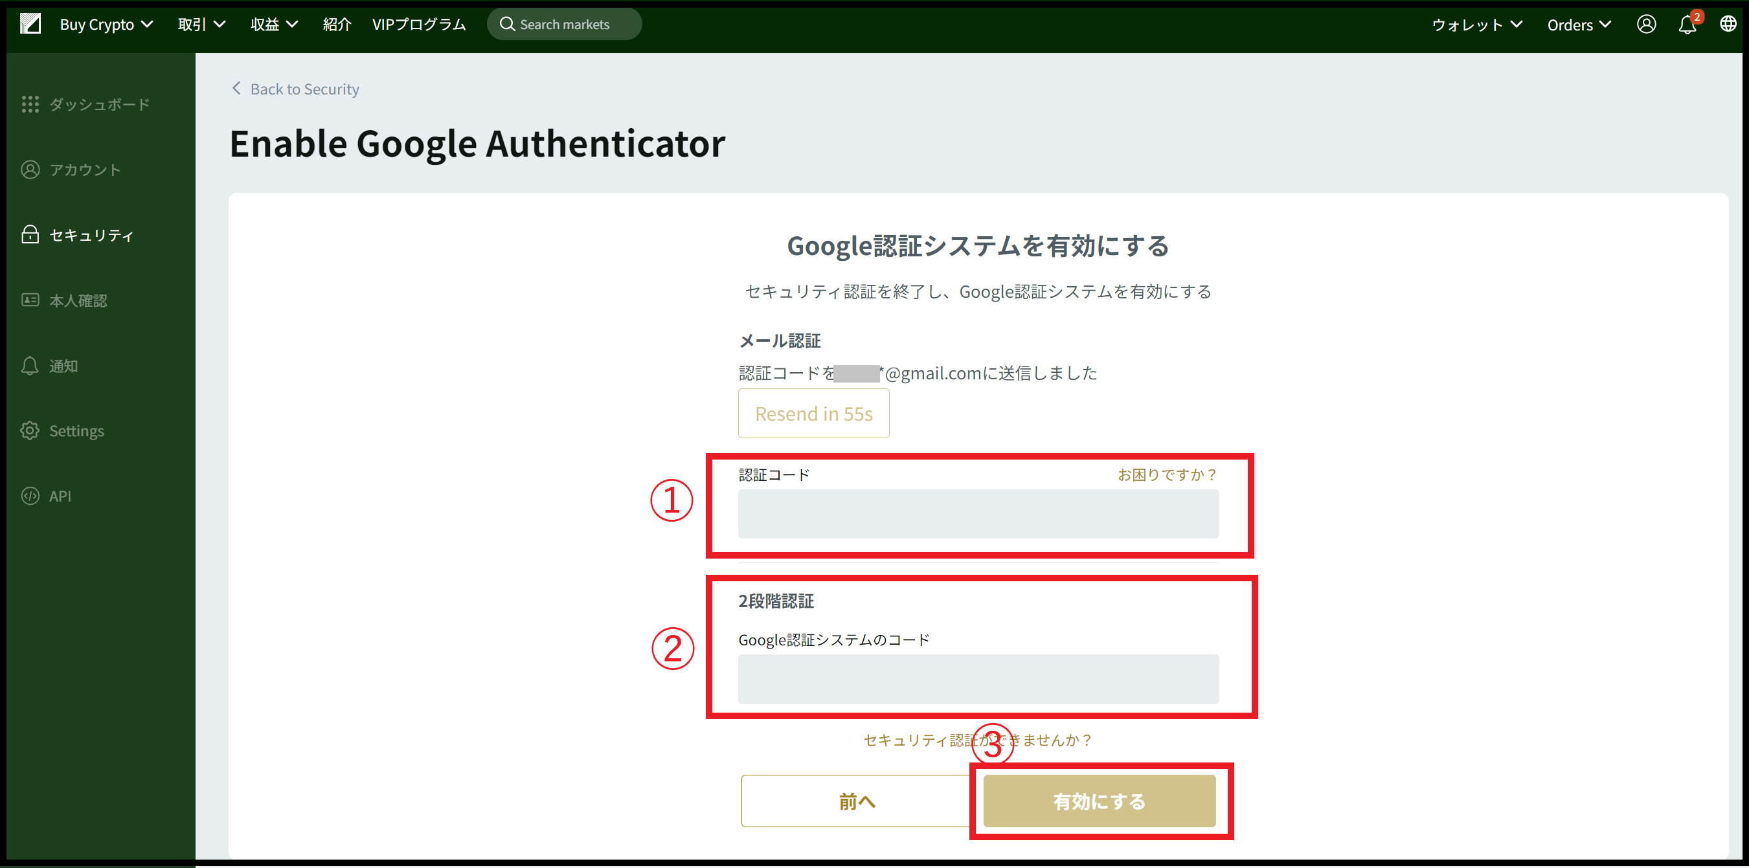This screenshot has width=1749, height=868.
Task: Click the 有効にする enable button
Action: (1100, 801)
